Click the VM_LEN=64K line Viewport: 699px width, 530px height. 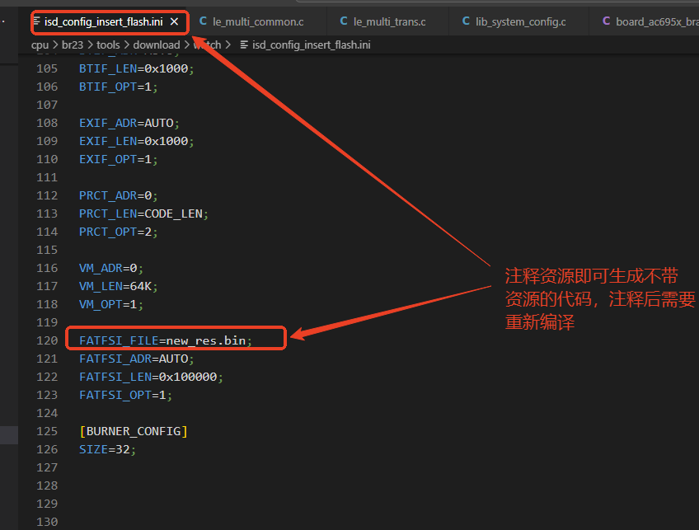point(118,286)
